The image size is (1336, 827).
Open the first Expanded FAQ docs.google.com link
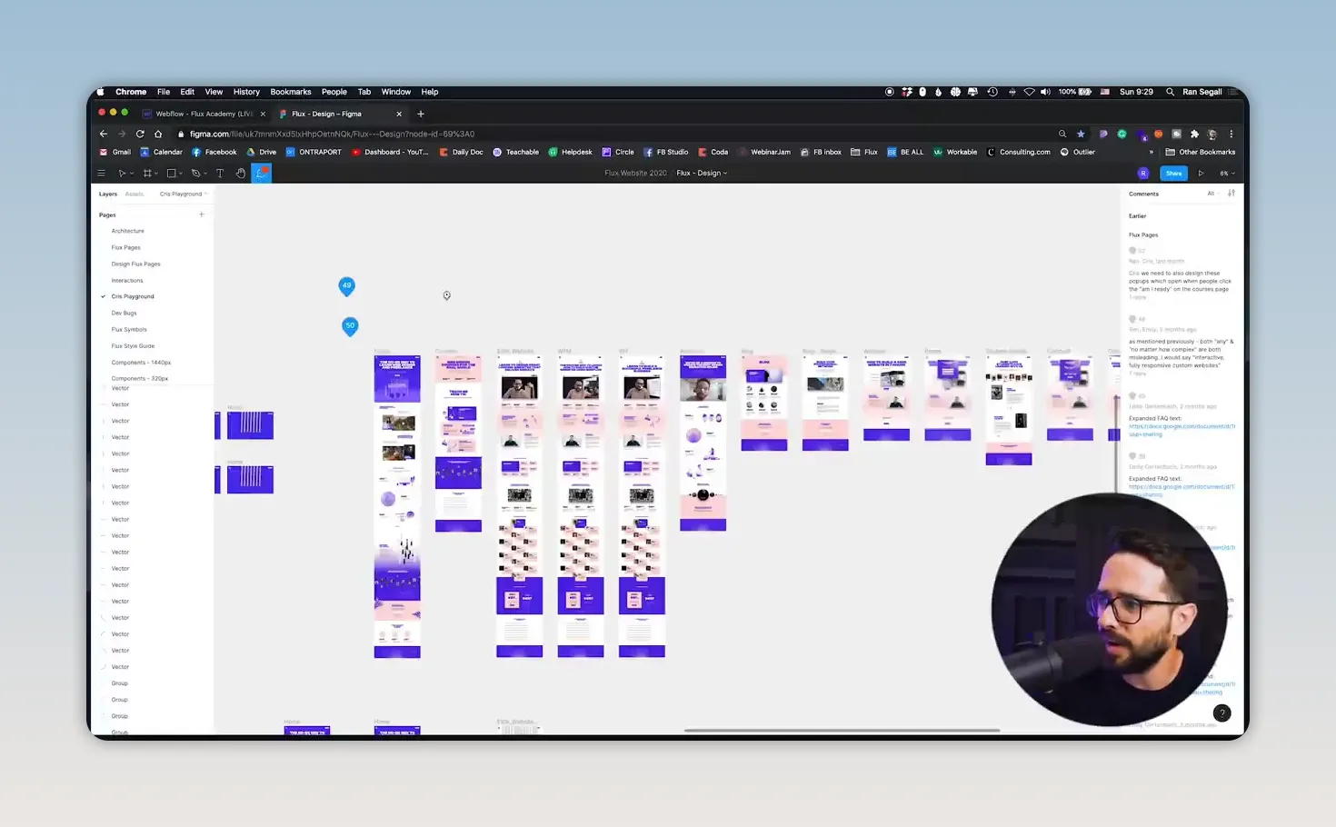coord(1181,430)
